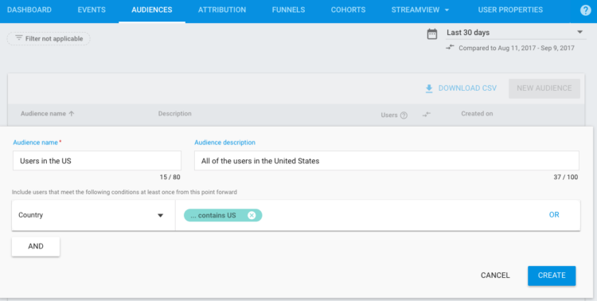
Task: Click the Filter not applicable chip
Action: (x=49, y=38)
